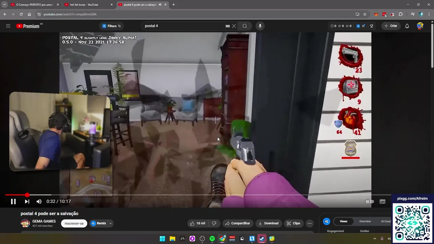Click the trophy icon in the extension toolbar

372,26
